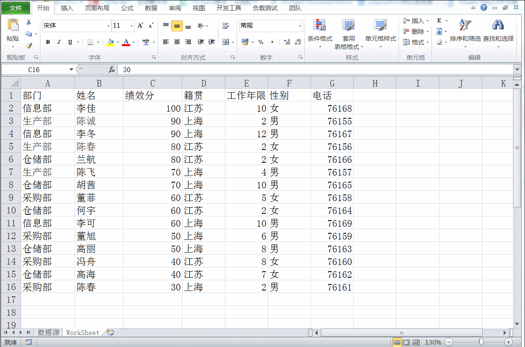The image size is (525, 347).
Task: Expand the Format (格式) cells dropdown
Action: tap(427, 42)
